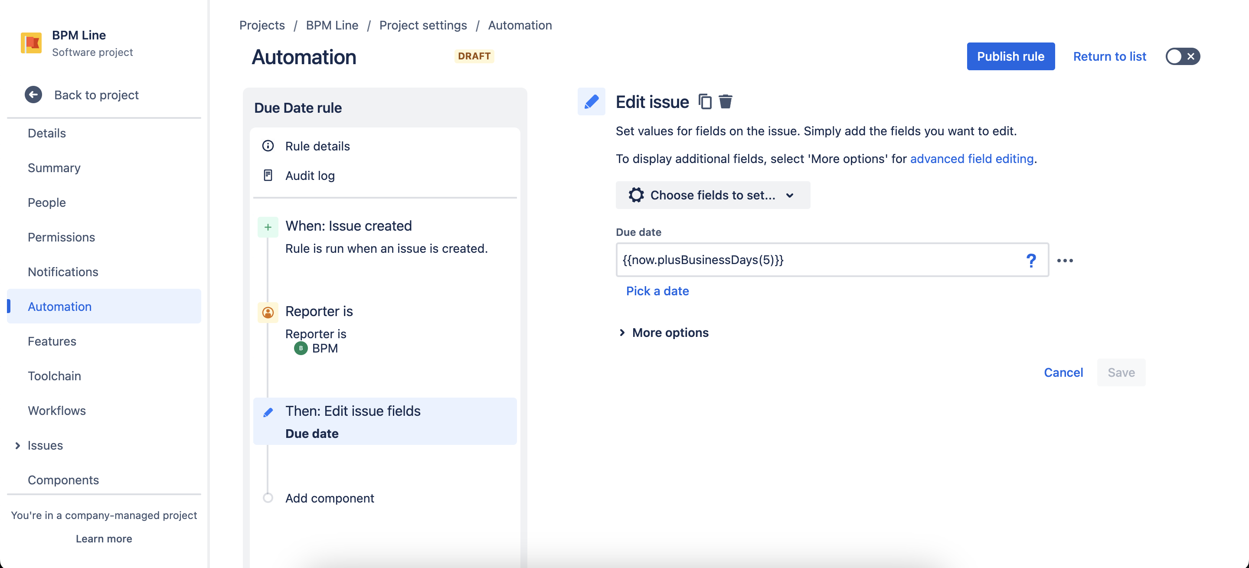Click the Publish rule button
This screenshot has height=568, width=1249.
pos(1010,57)
